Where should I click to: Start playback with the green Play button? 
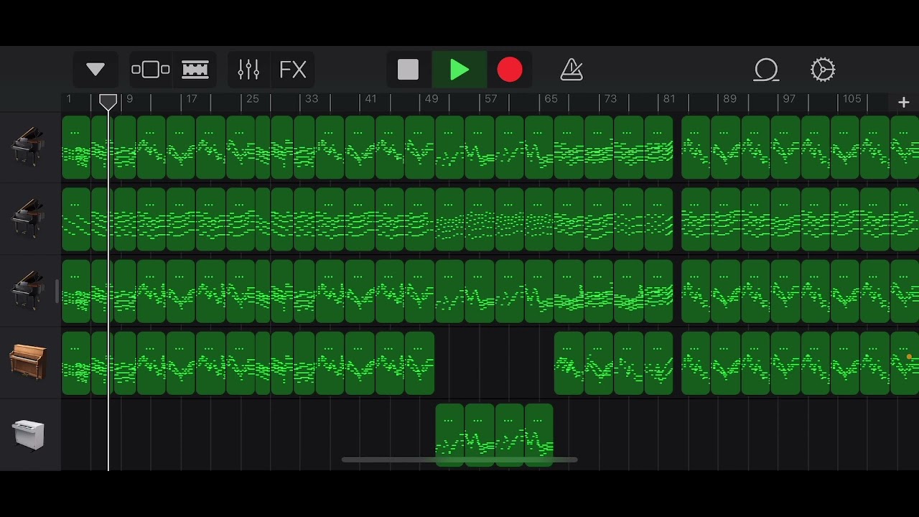(459, 70)
